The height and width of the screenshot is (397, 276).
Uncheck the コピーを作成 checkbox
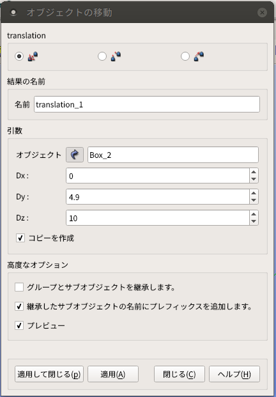[20, 238]
